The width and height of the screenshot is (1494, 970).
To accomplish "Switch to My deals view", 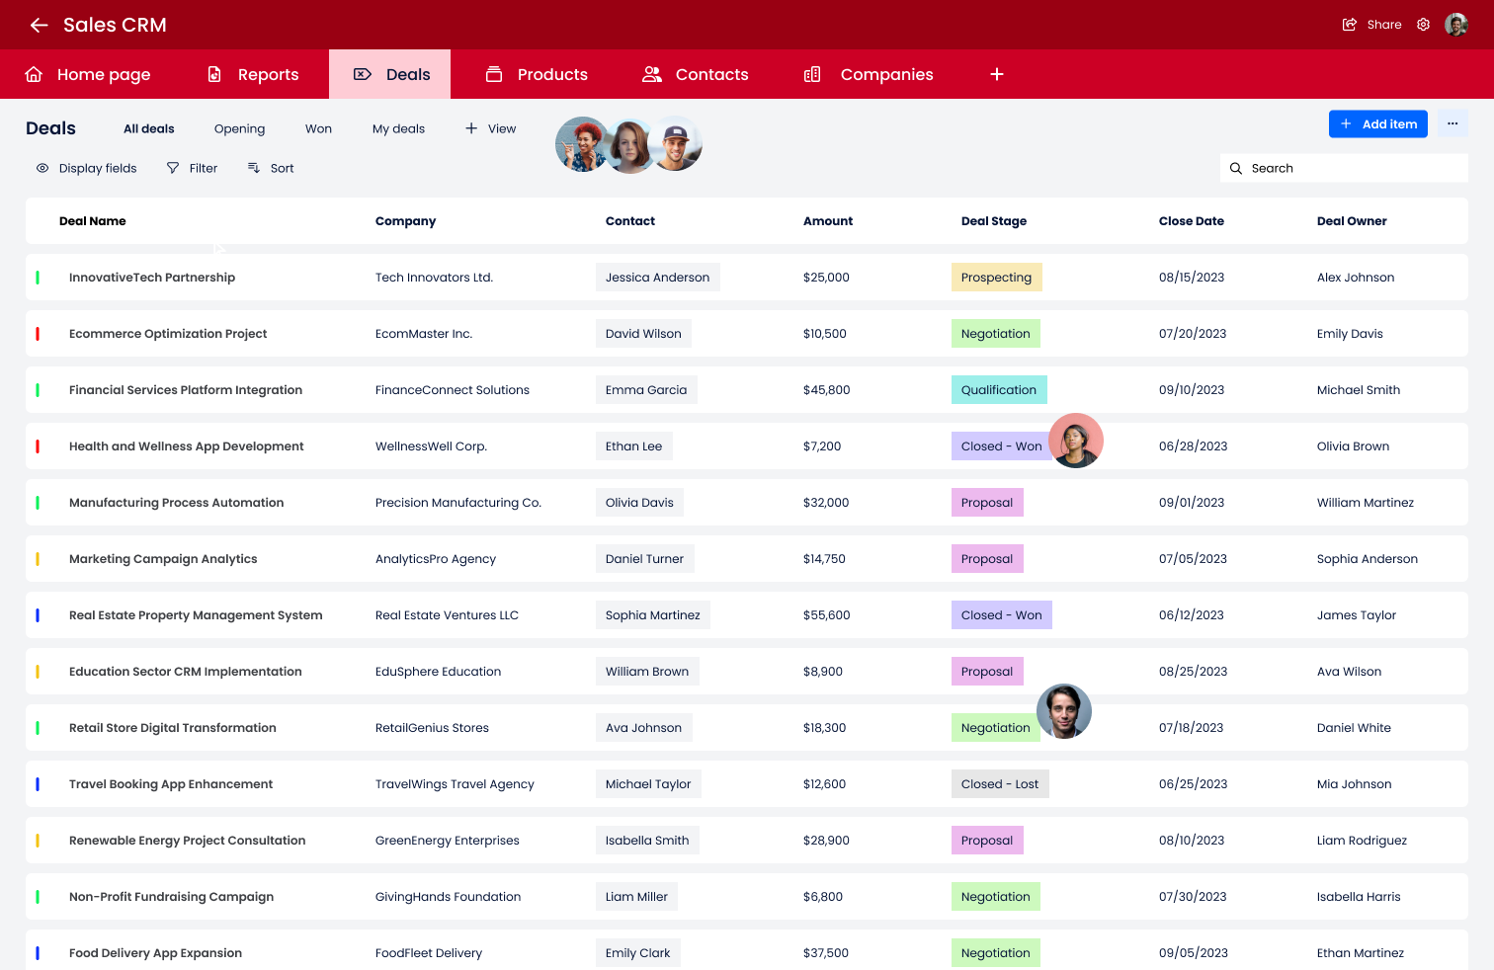I will point(398,128).
